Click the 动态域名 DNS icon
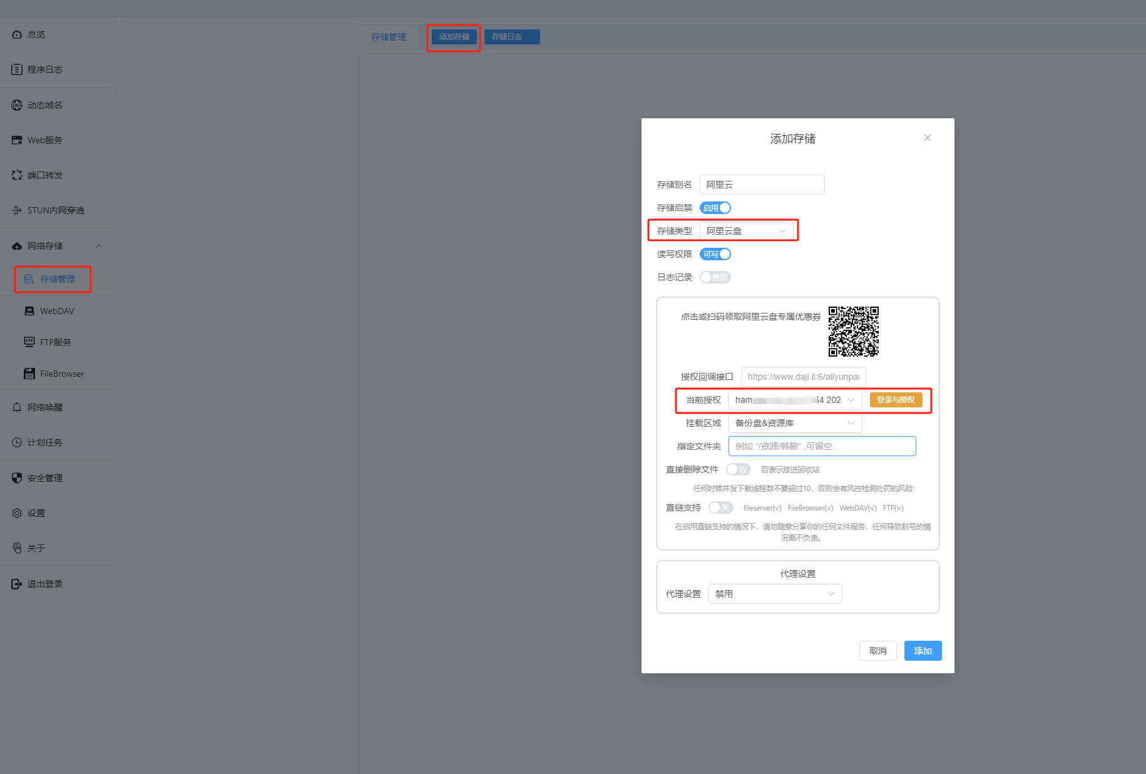Image resolution: width=1146 pixels, height=774 pixels. coord(17,105)
